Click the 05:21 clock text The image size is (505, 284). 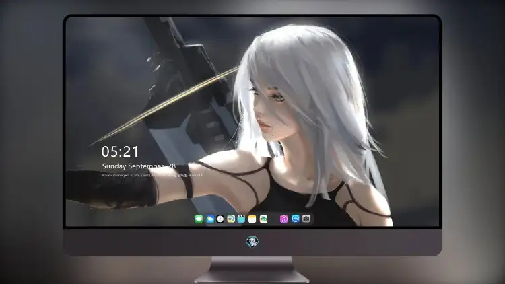pos(120,151)
